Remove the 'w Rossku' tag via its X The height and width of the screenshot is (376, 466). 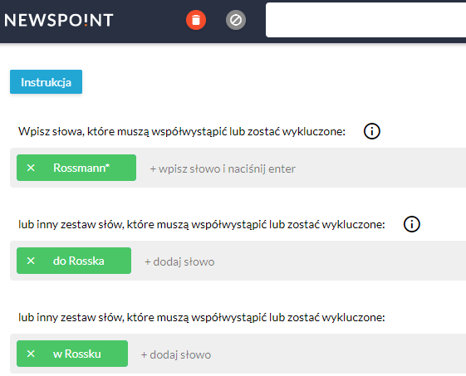(31, 354)
